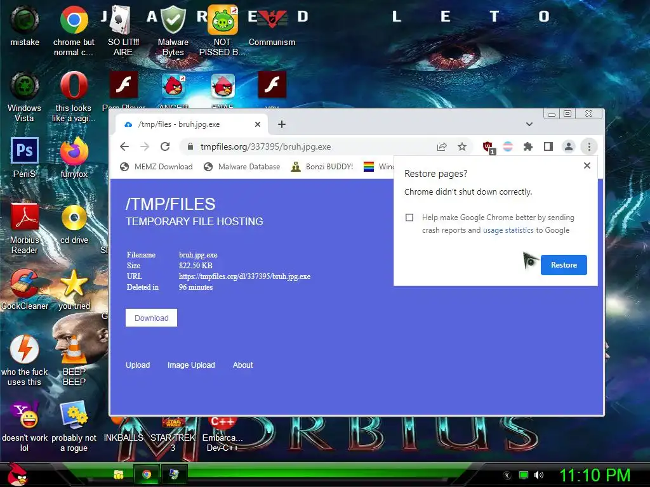Screen dimensions: 650x487
Task: Open 'NOT PISSED B...' green pig icon
Action: (x=223, y=30)
